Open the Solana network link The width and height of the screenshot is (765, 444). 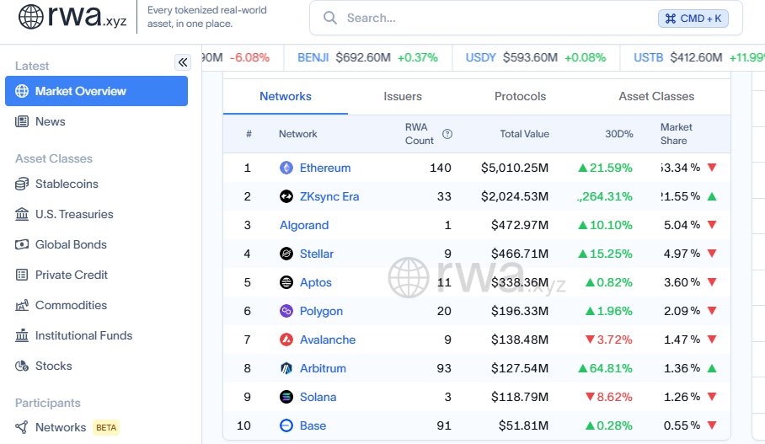point(318,397)
